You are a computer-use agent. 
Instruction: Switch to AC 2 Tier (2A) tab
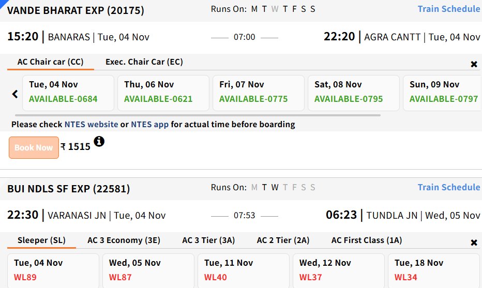[283, 240]
